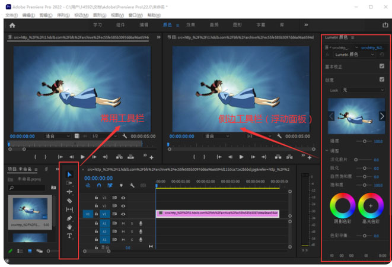This screenshot has width=392, height=267.
Task: Toggle insert sequences as nests button
Action: point(88,186)
